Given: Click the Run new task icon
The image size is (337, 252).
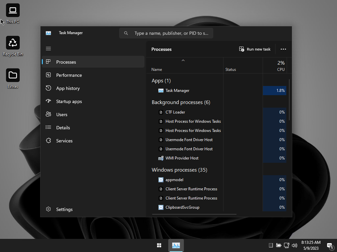Looking at the screenshot, I should tap(242, 49).
